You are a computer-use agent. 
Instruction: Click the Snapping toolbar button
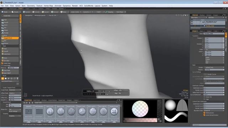click(109, 12)
